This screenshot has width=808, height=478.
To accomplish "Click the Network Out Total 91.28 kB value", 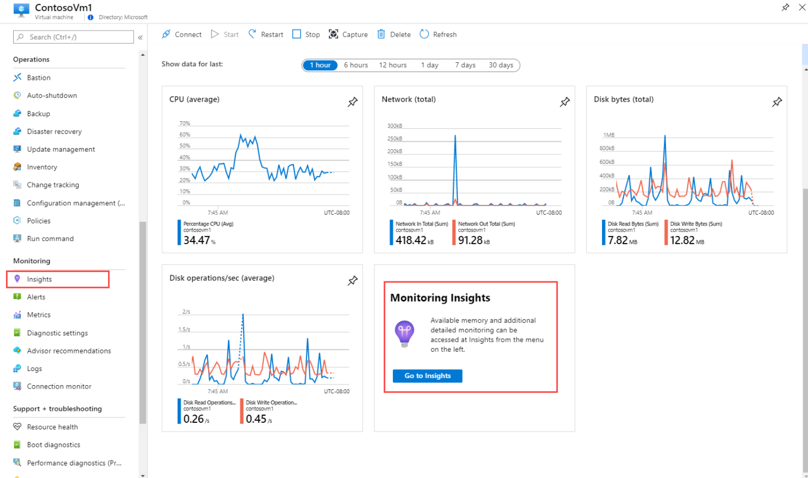I will (474, 240).
